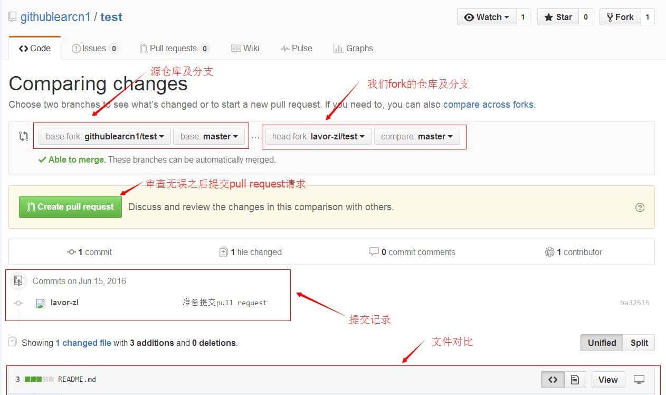Click the Create pull request button
The height and width of the screenshot is (395, 666).
pyautogui.click(x=70, y=207)
